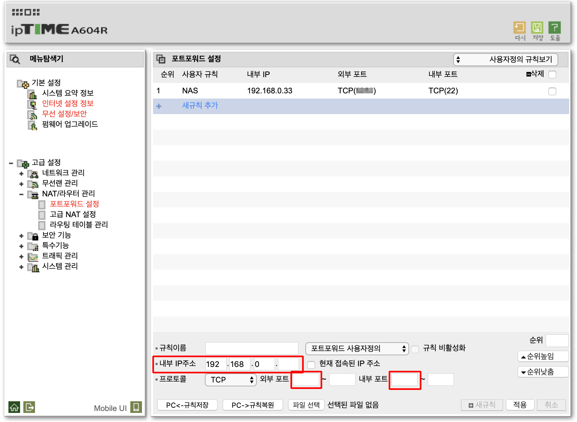This screenshot has width=577, height=422.
Task: Open the 사용자정의 규칙보기 dropdown
Action: pyautogui.click(x=505, y=59)
